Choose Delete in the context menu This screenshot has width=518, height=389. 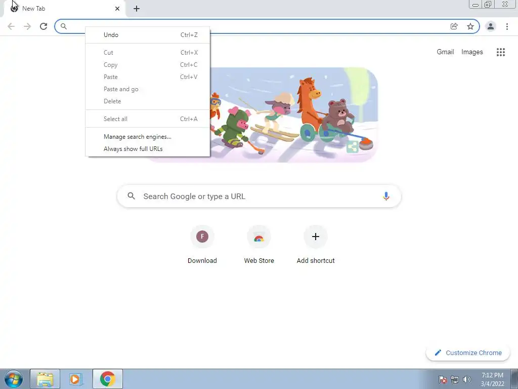(148, 101)
